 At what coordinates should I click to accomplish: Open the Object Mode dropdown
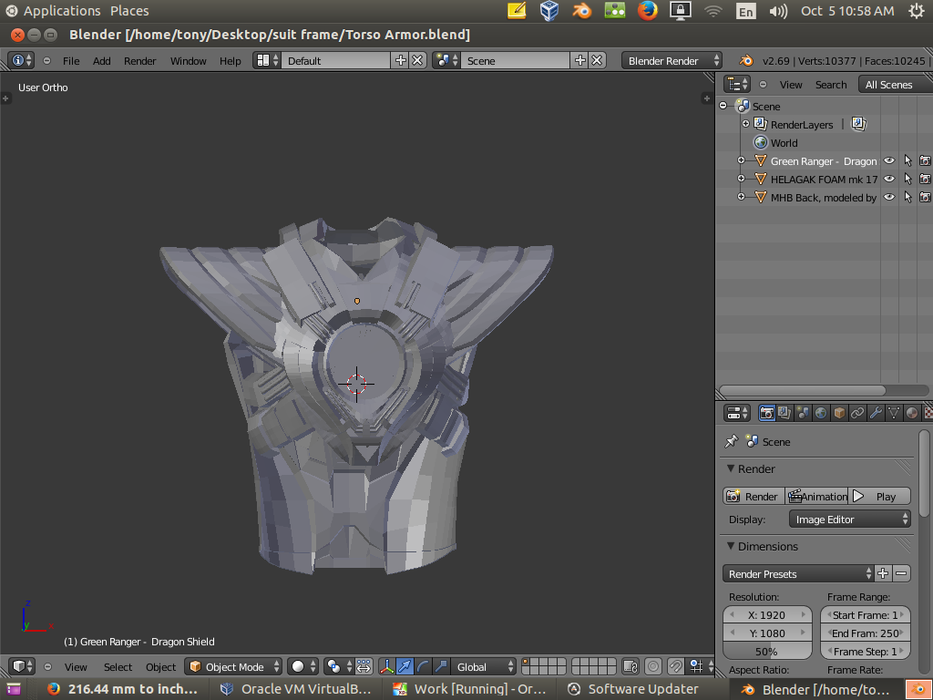click(x=233, y=666)
